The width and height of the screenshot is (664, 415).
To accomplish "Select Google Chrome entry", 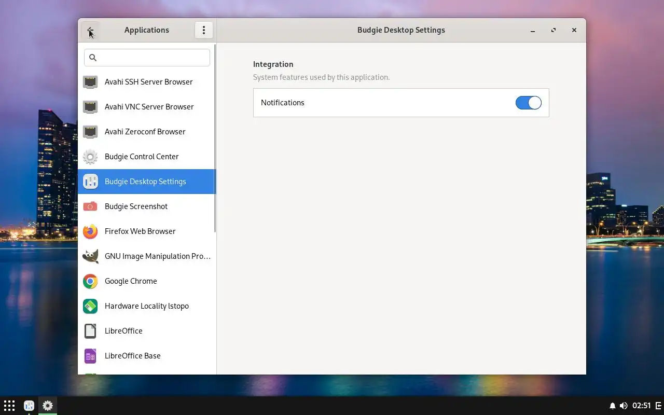I will pos(147,281).
